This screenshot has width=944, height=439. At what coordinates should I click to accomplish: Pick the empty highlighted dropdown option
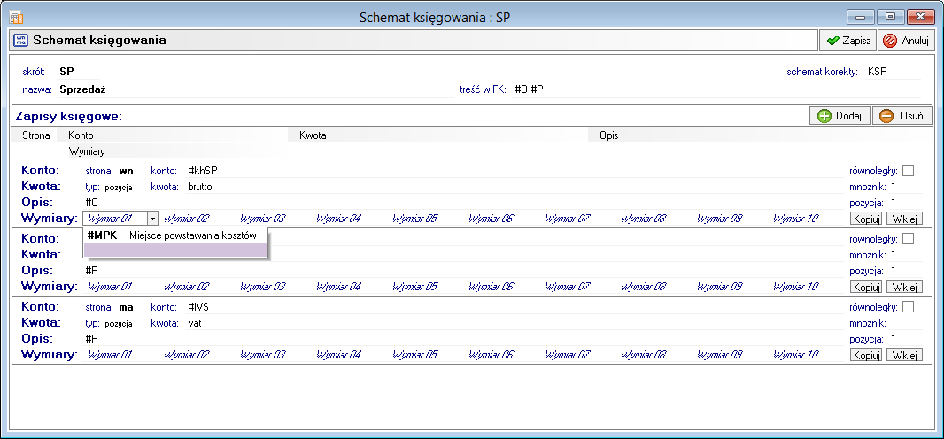[175, 250]
